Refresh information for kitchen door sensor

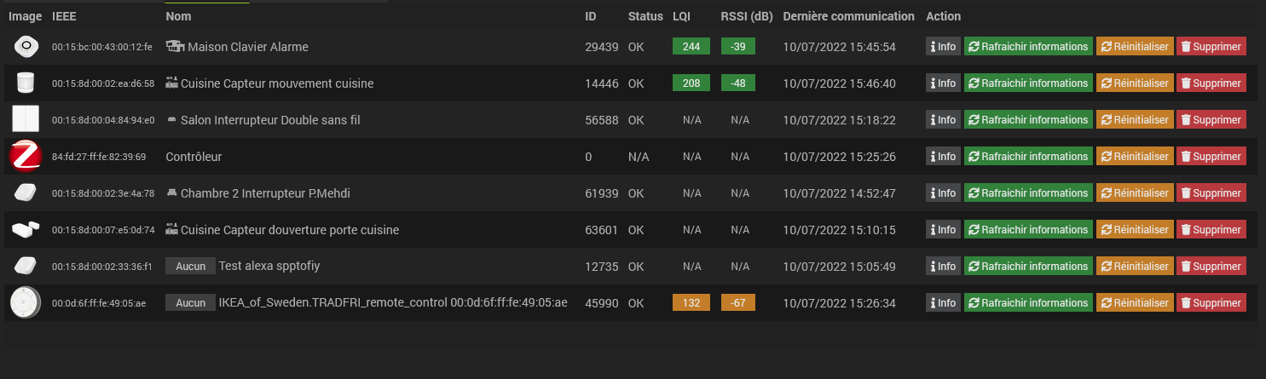[x=1028, y=230]
